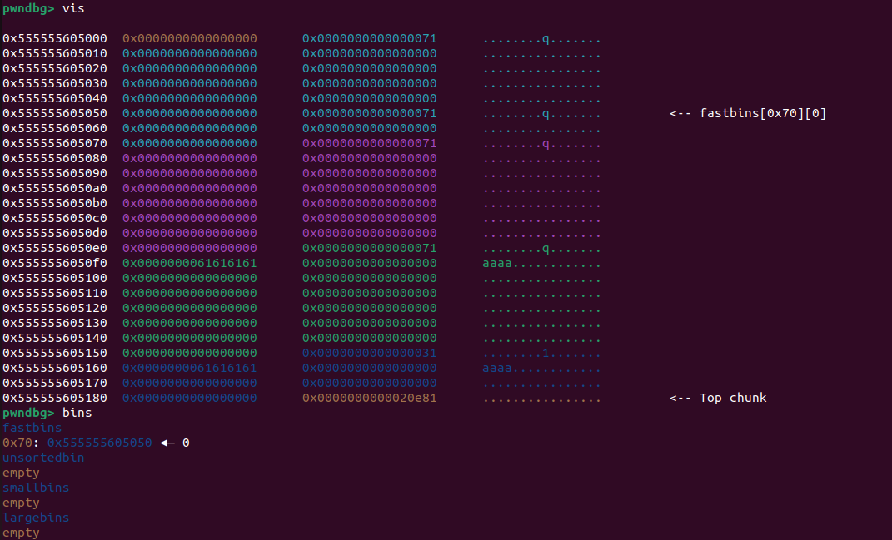Click the 'Top chunk' annotation label
This screenshot has height=540, width=892.
click(732, 398)
